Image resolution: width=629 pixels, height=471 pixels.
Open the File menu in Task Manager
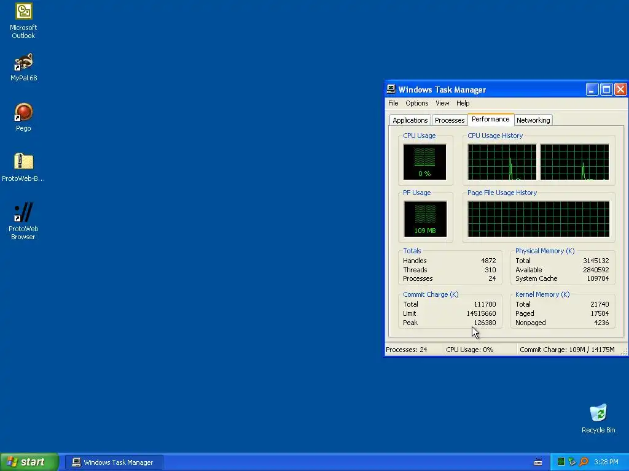click(x=393, y=103)
